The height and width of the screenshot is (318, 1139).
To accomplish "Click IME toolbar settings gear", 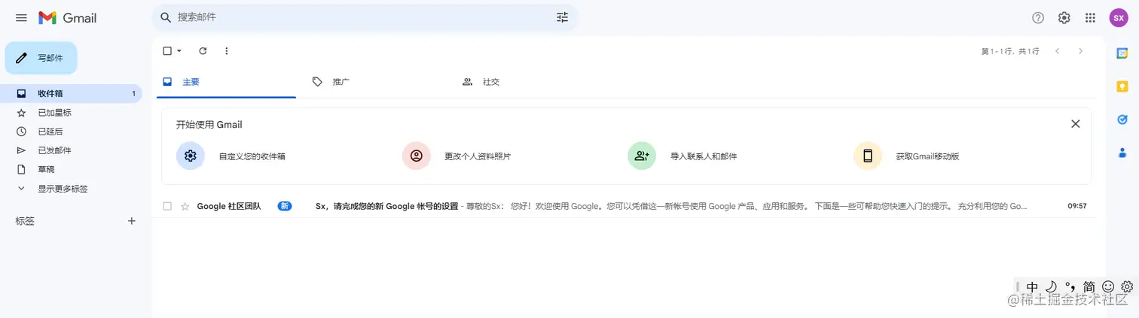I will (x=1127, y=286).
